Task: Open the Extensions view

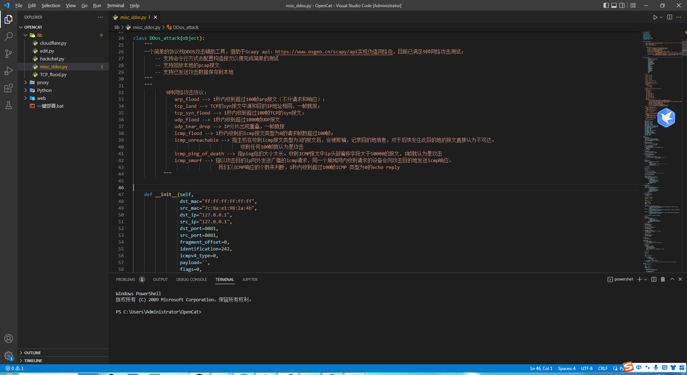Action: (9, 88)
